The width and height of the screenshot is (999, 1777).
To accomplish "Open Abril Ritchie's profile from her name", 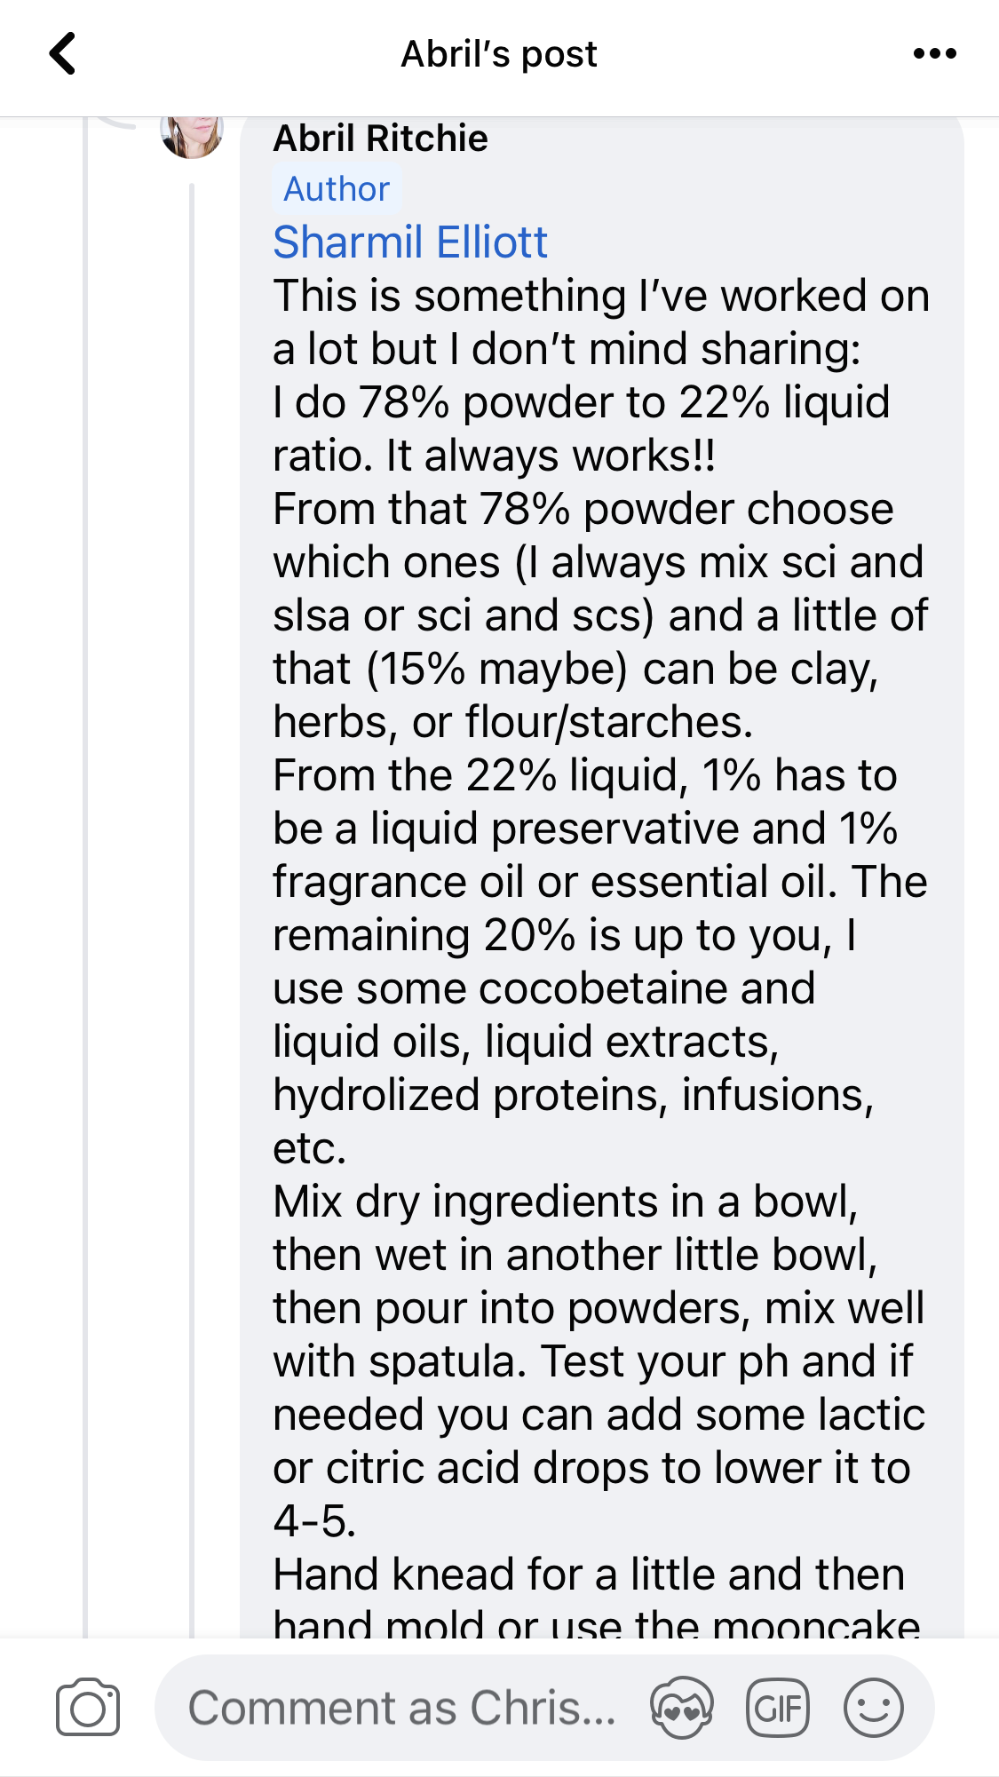I will click(x=380, y=139).
